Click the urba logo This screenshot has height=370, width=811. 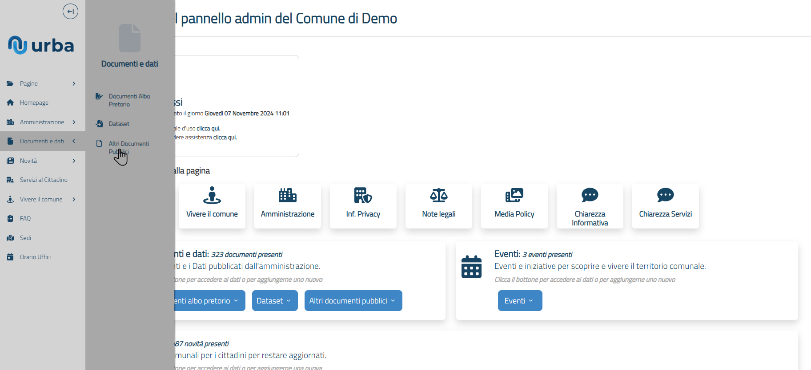coord(41,45)
